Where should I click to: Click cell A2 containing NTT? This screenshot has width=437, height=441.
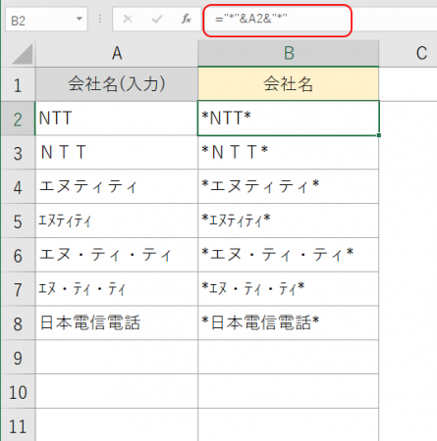[117, 119]
